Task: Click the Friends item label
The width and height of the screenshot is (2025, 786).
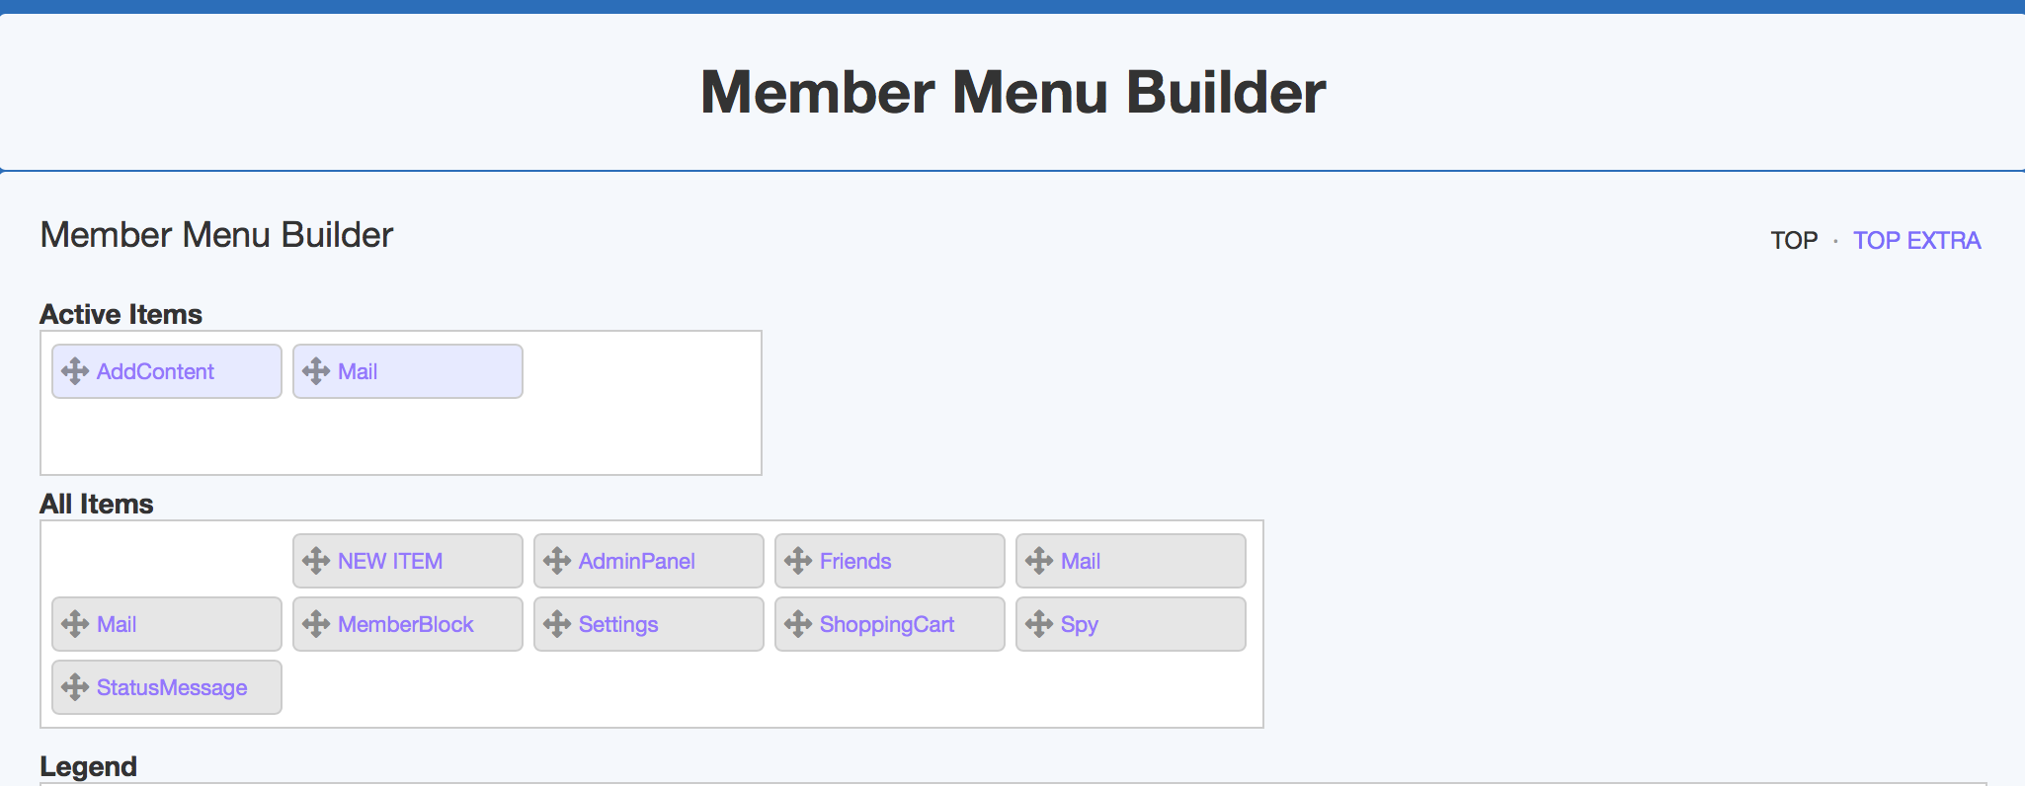Action: (855, 561)
